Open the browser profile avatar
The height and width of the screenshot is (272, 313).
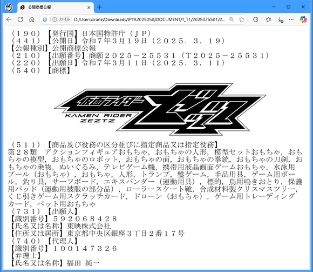(9, 8)
